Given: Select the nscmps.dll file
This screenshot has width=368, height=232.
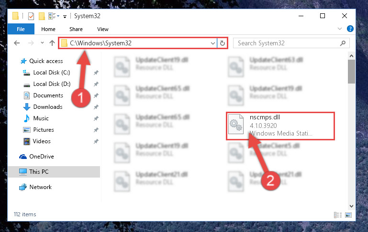Looking at the screenshot, I should (x=280, y=126).
